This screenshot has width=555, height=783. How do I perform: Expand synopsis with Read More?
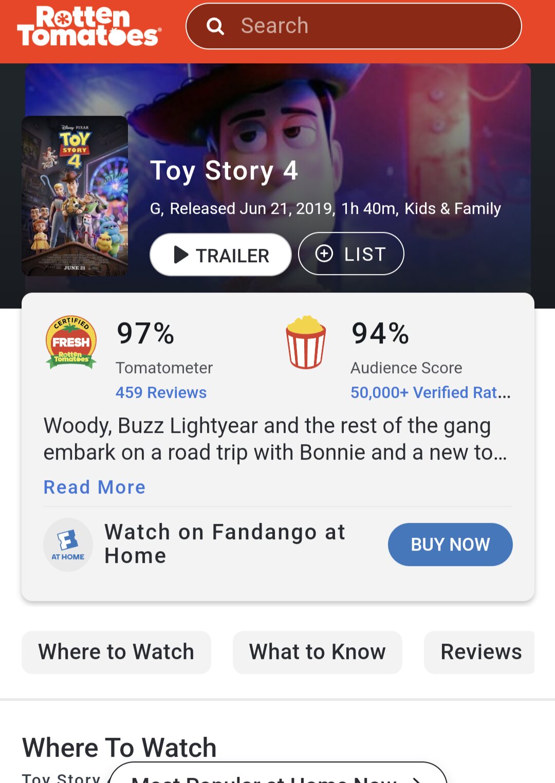point(95,487)
